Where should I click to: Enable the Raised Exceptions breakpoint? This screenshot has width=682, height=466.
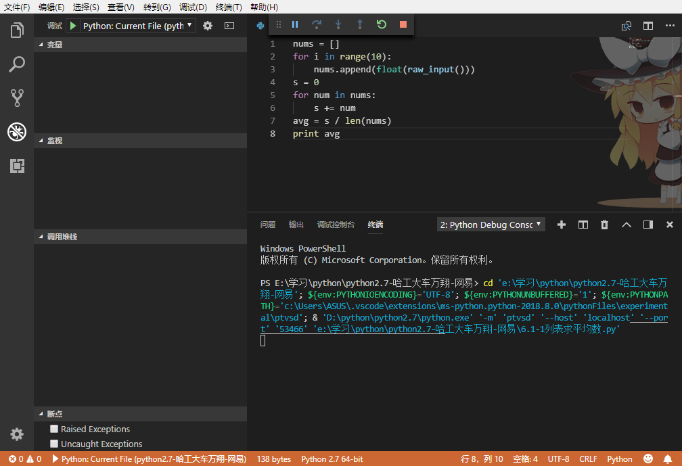point(54,429)
